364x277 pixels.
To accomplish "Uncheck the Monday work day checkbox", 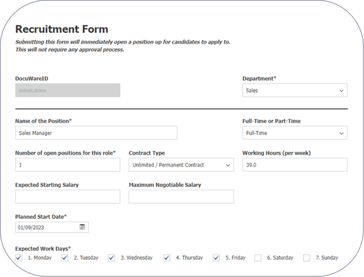I will pyautogui.click(x=19, y=258).
